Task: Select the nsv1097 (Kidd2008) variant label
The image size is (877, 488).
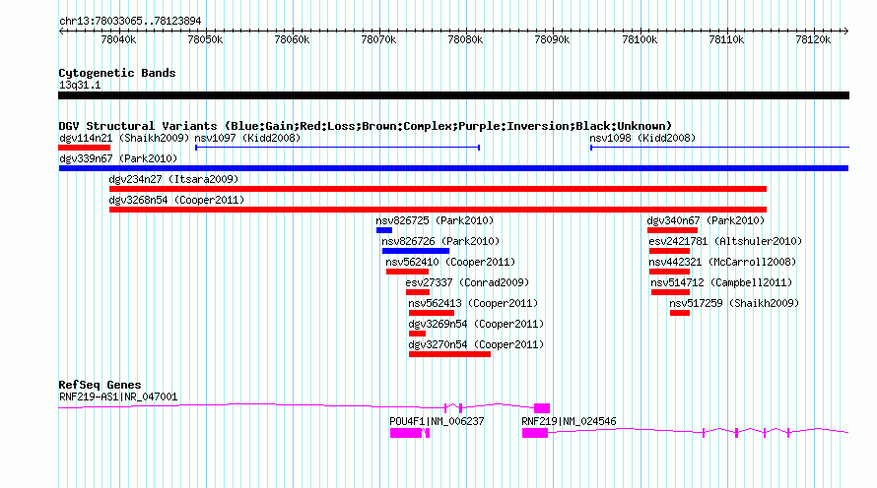Action: click(x=247, y=138)
